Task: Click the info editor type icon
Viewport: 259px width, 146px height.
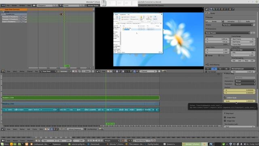Action: tap(3, 5)
